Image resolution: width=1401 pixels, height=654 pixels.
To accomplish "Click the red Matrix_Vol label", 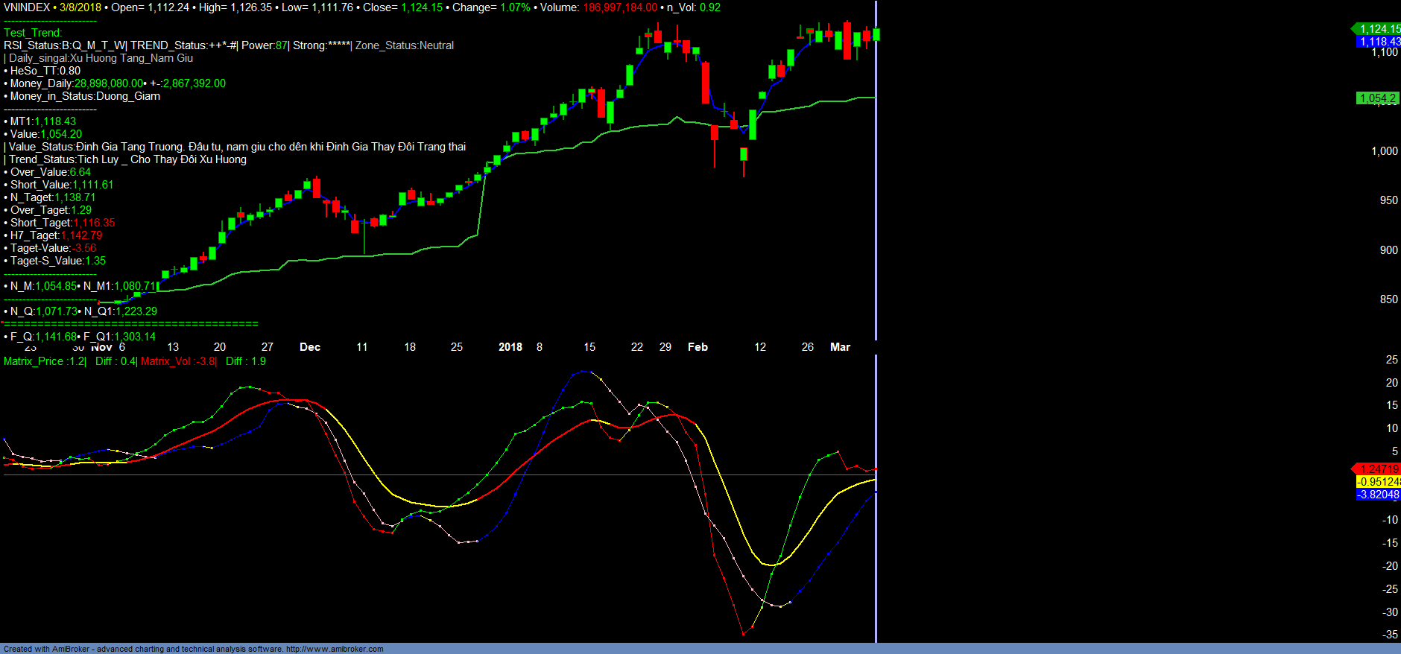I will pos(165,361).
